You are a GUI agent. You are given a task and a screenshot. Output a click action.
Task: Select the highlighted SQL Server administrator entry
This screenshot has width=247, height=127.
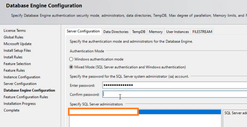(x=145, y=112)
